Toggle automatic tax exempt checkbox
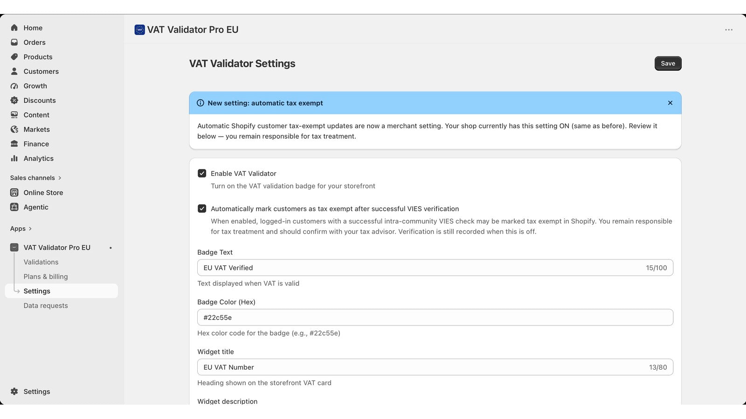This screenshot has width=746, height=419. 202,209
